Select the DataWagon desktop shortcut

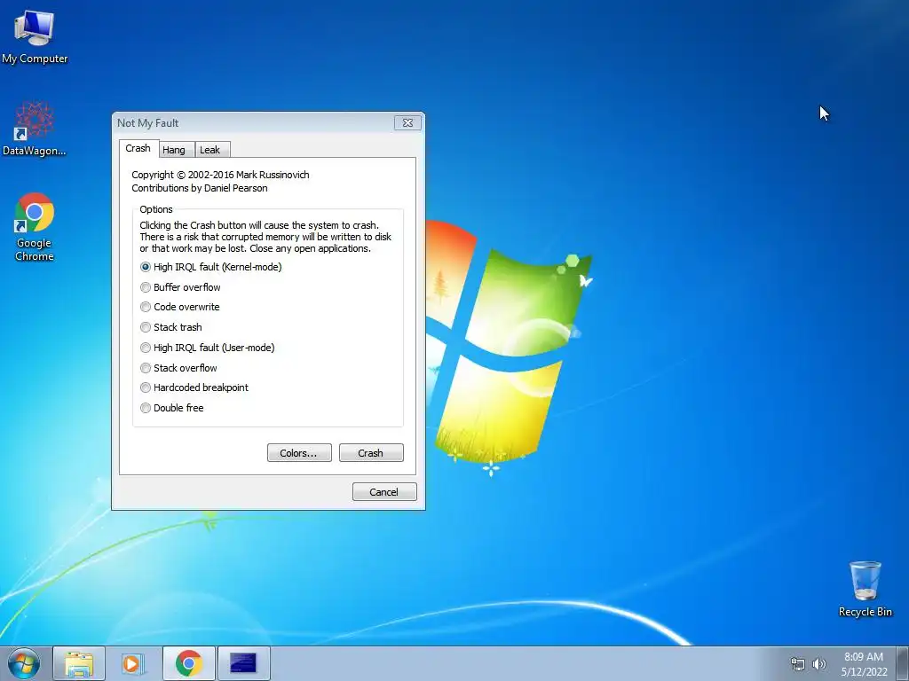[35, 129]
